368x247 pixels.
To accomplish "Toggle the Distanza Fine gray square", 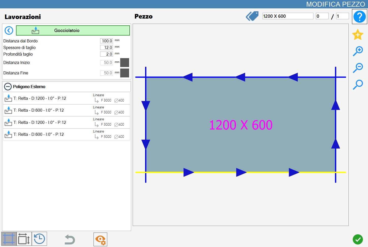I will click(125, 73).
